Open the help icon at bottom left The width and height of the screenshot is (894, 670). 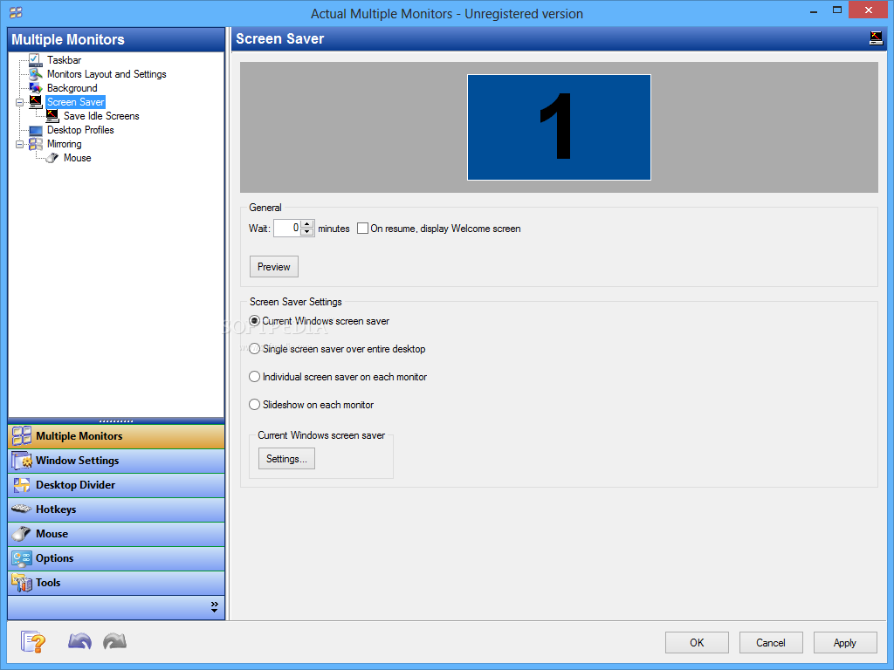pyautogui.click(x=33, y=641)
